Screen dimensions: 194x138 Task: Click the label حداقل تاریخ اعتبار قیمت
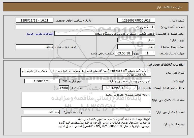click(x=169, y=88)
